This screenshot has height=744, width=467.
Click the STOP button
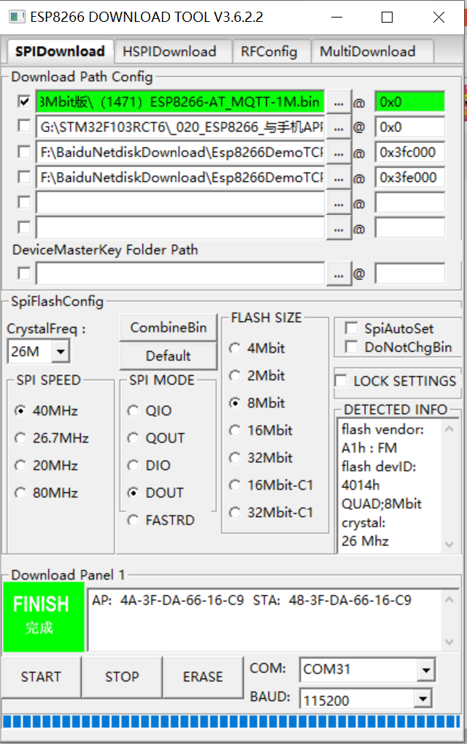click(123, 677)
